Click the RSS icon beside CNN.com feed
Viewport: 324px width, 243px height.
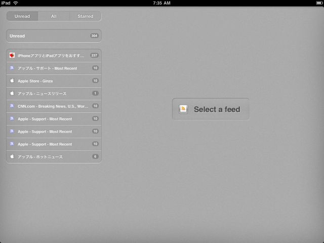[x=12, y=106]
